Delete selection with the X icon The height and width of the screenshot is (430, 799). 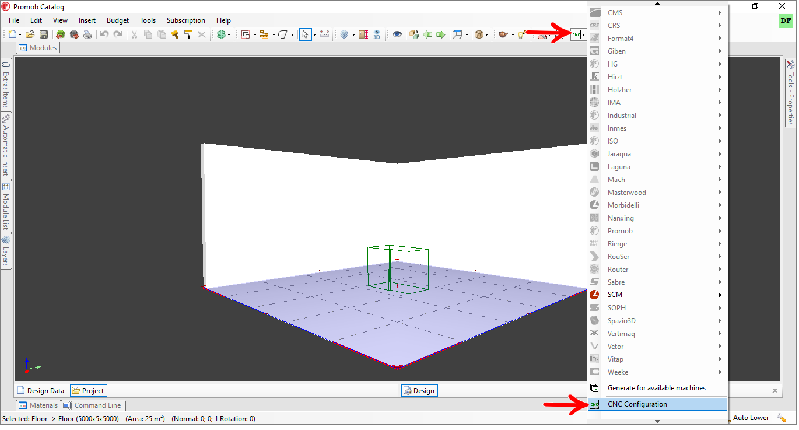202,34
